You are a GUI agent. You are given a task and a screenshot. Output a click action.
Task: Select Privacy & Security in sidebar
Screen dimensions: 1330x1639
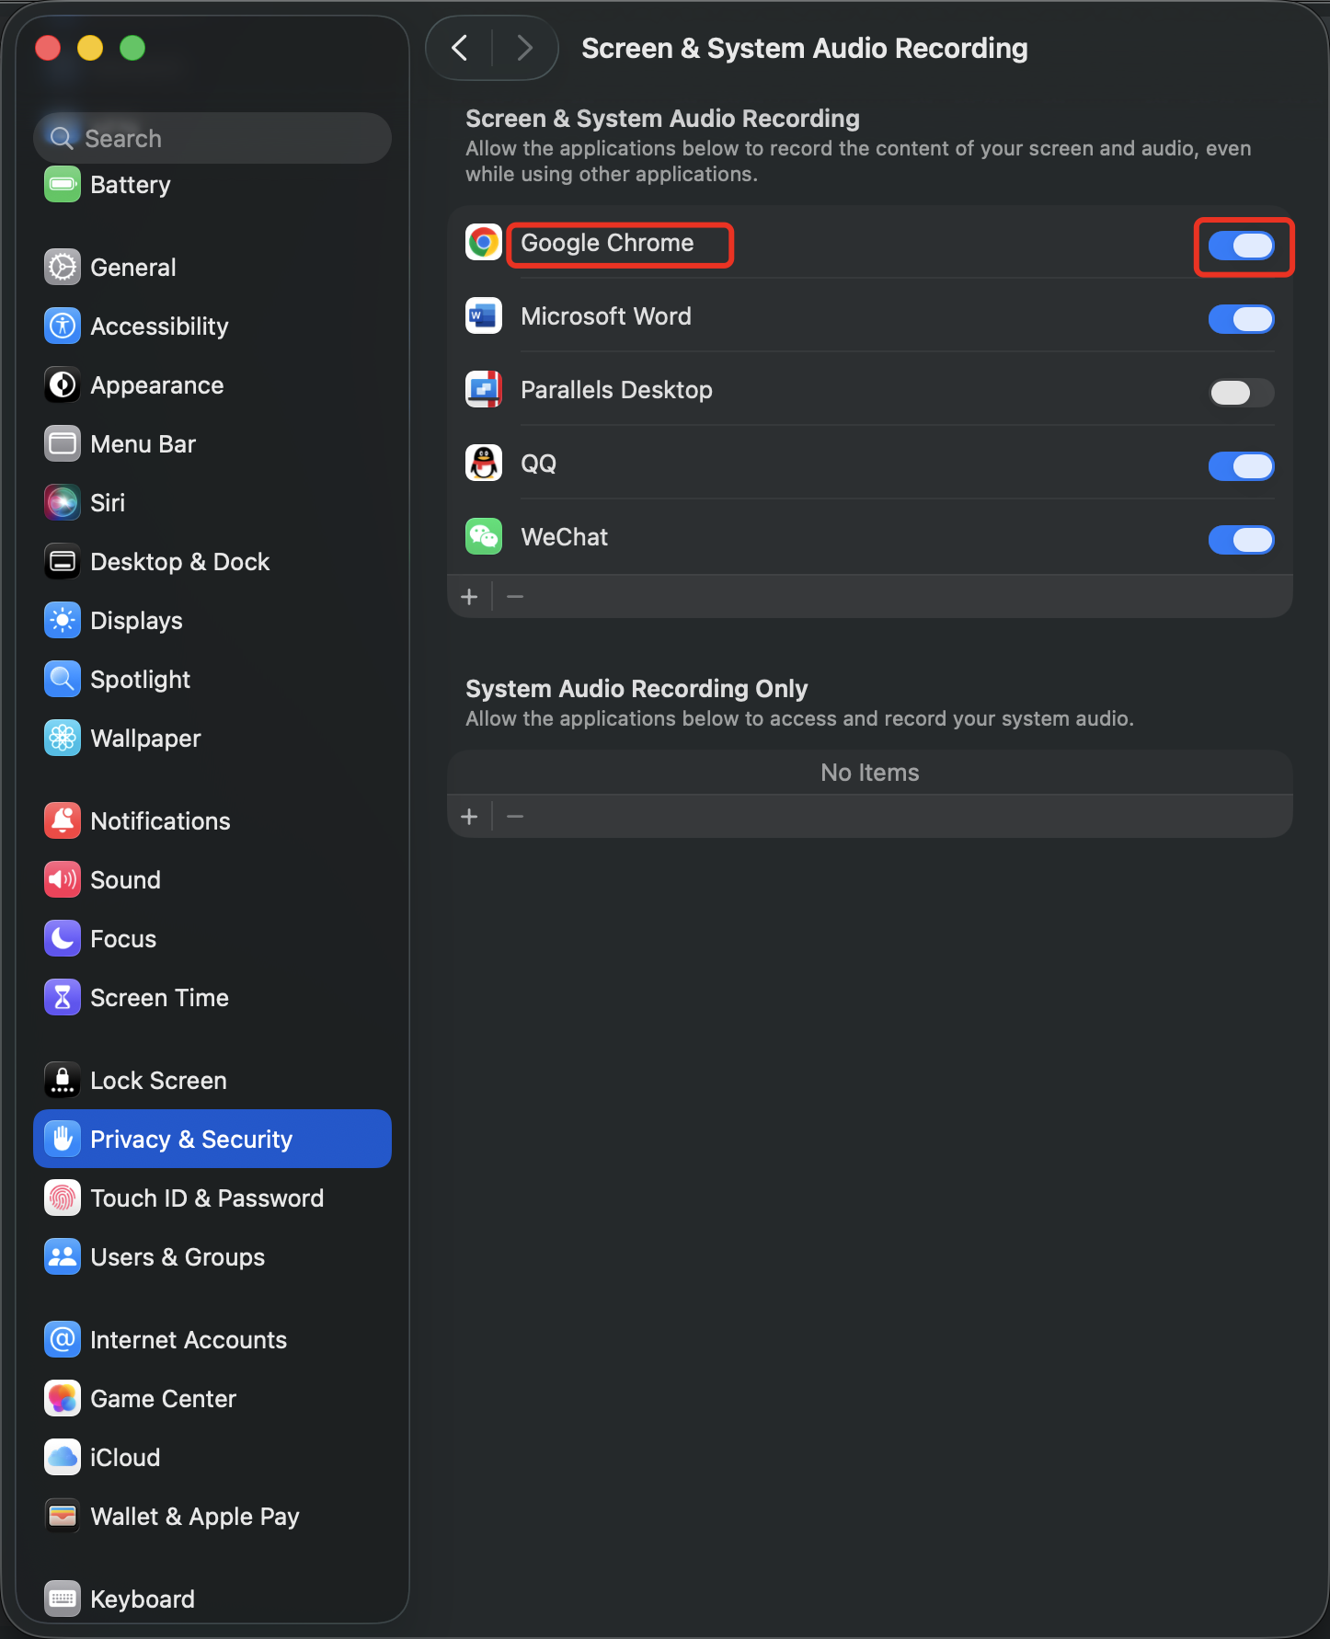(212, 1140)
